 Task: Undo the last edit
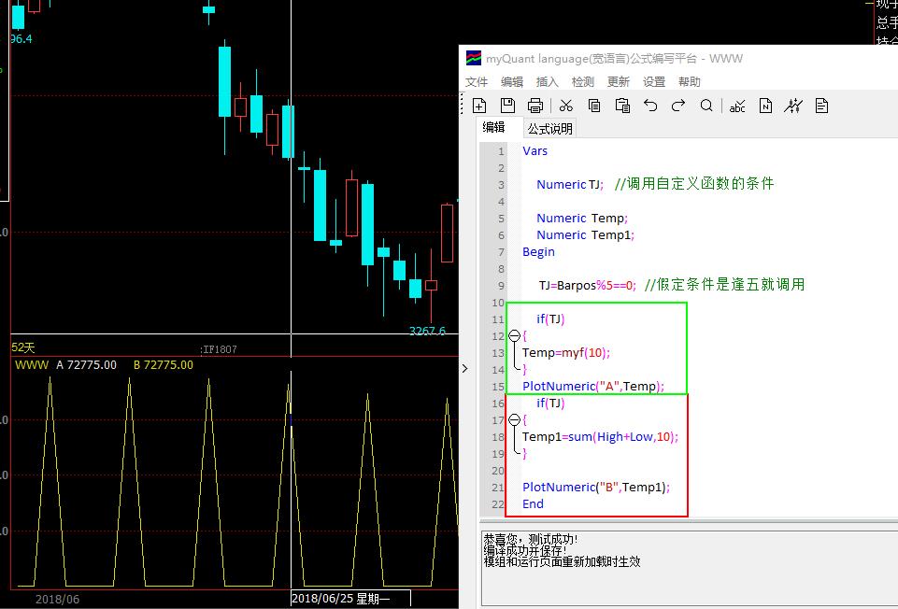tap(651, 106)
